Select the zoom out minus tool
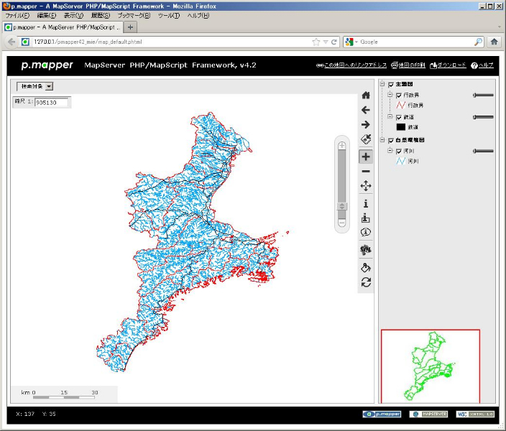This screenshot has width=506, height=431. click(x=366, y=172)
